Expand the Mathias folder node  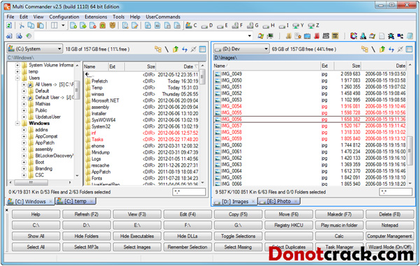[x=24, y=104]
